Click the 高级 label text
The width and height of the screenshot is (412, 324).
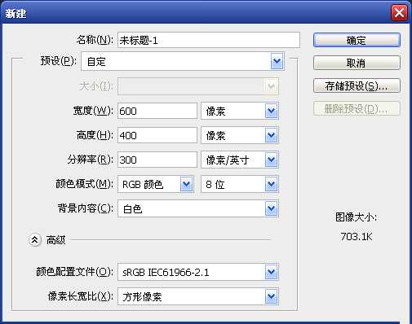pos(55,240)
